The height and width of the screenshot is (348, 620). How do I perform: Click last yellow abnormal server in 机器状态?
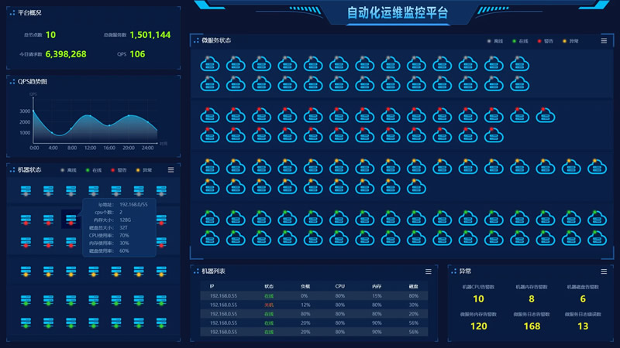point(161,271)
